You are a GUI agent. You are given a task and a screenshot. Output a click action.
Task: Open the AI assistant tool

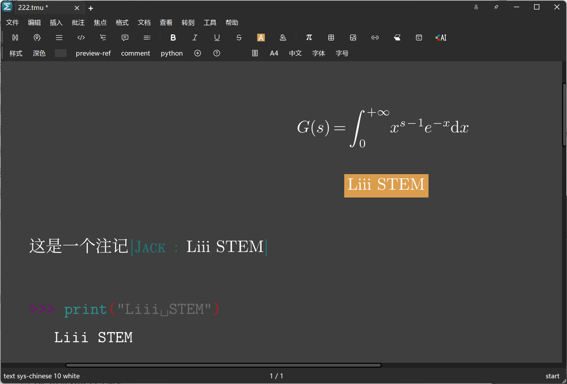coord(441,38)
